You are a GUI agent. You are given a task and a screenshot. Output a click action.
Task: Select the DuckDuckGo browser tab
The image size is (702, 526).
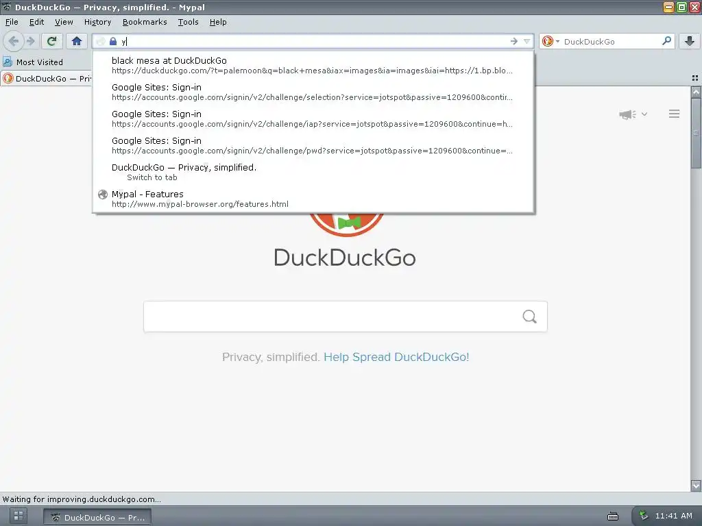pos(47,79)
